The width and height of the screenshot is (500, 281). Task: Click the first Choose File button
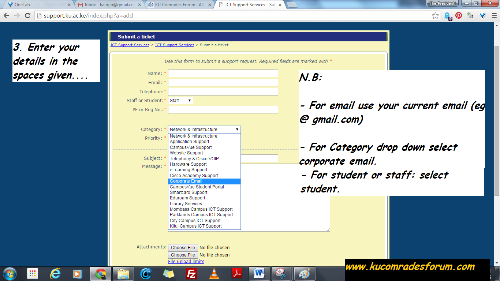[183, 248]
